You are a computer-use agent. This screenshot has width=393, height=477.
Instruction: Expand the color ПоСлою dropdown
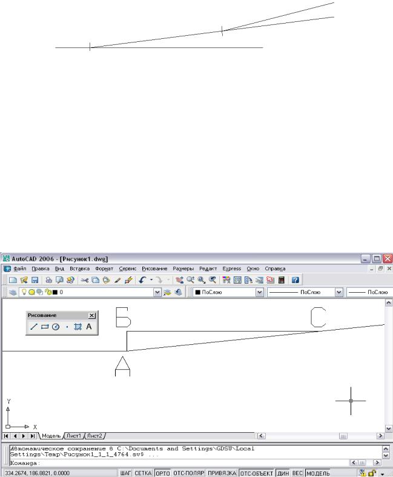click(259, 292)
